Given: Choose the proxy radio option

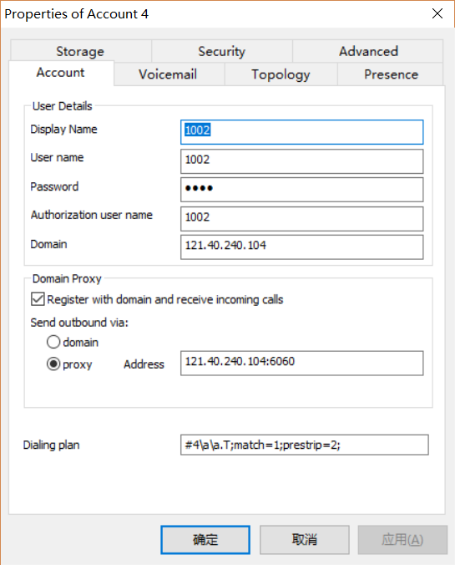Looking at the screenshot, I should coord(53,364).
